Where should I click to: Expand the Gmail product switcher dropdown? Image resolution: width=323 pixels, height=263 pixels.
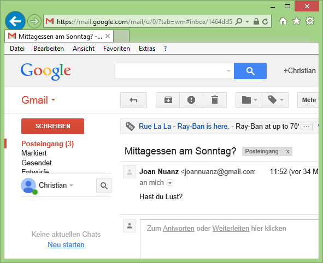[54, 100]
